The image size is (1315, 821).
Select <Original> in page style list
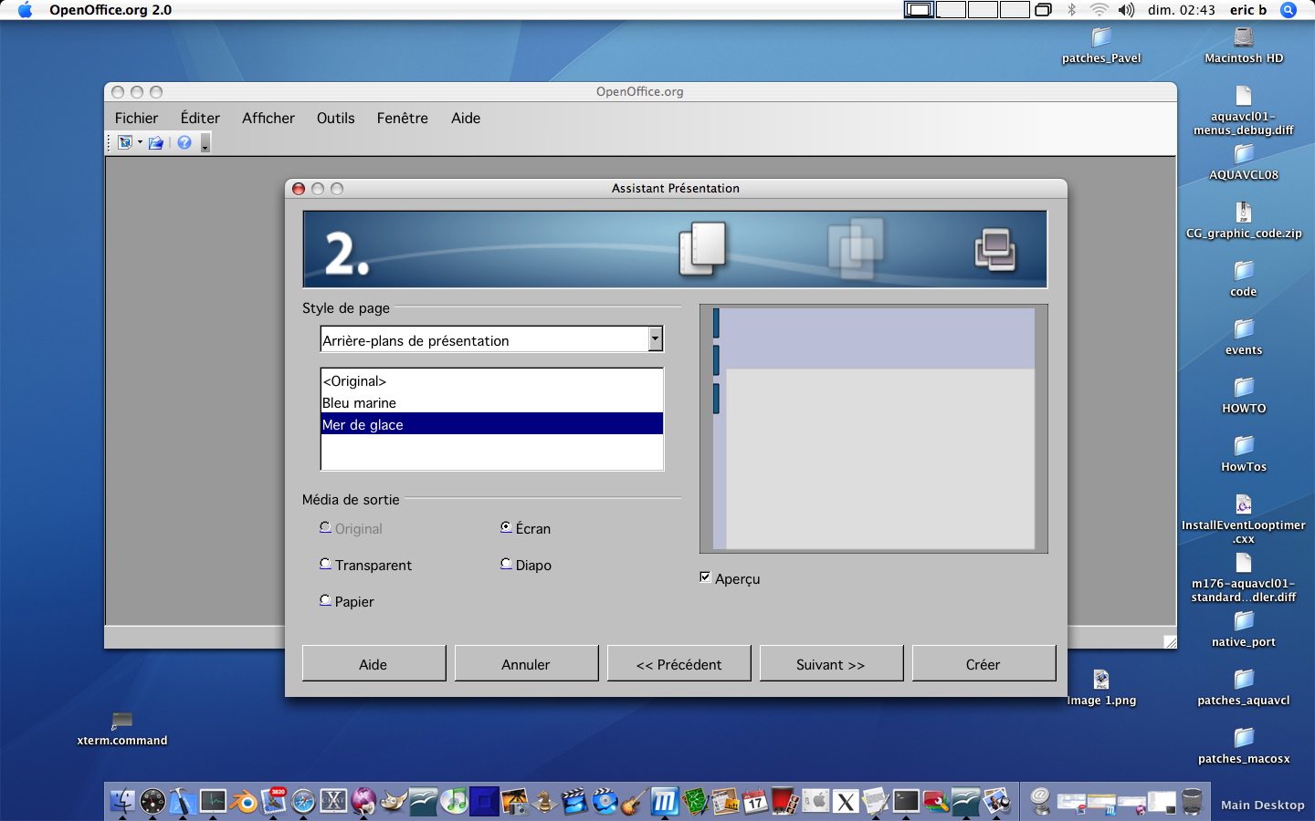click(491, 380)
